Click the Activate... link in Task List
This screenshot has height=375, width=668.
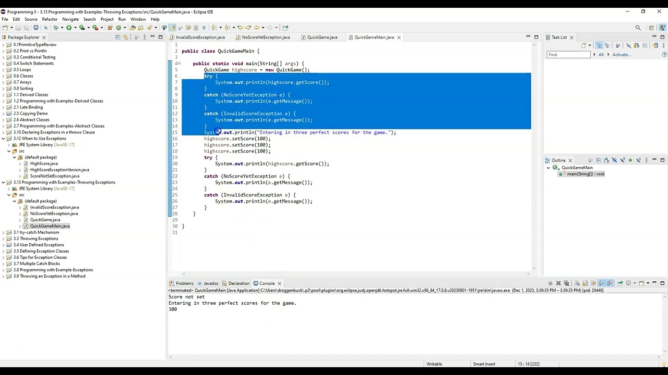622,55
